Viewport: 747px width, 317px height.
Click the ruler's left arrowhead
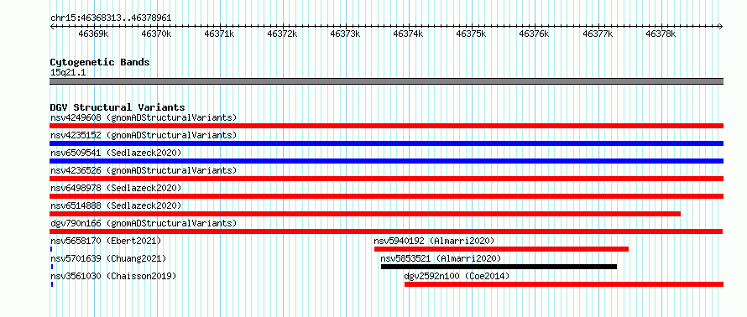[52, 26]
